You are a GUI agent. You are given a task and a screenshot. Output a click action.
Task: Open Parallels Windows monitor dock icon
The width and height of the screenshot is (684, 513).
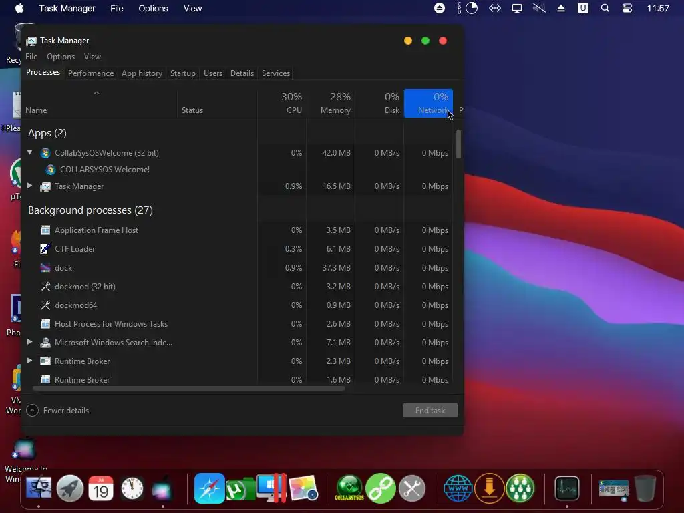click(x=272, y=488)
